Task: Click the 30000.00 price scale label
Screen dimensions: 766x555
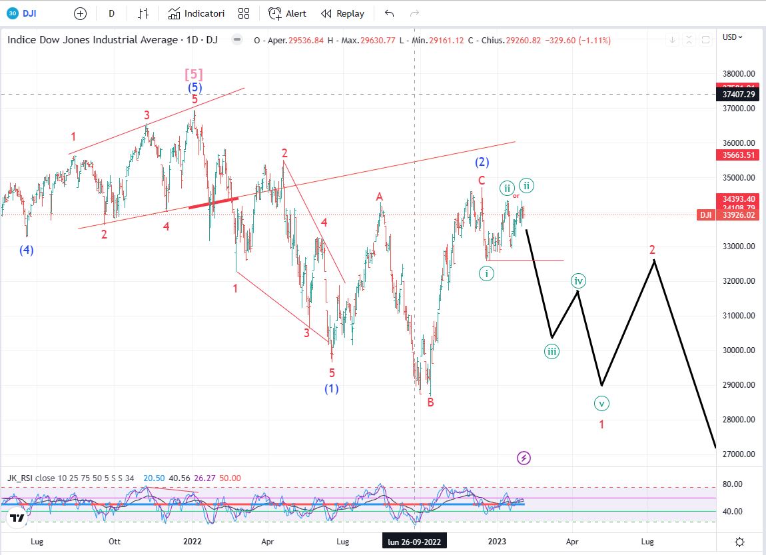Action: click(x=739, y=350)
